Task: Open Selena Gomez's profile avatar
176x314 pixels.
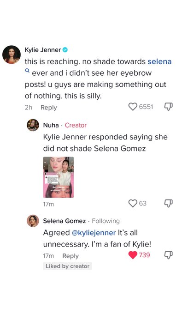Action: click(x=33, y=221)
